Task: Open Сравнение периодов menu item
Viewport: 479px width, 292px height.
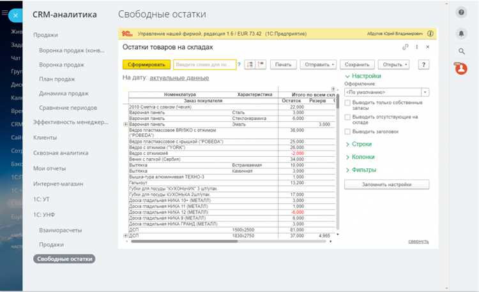Action: pos(68,108)
